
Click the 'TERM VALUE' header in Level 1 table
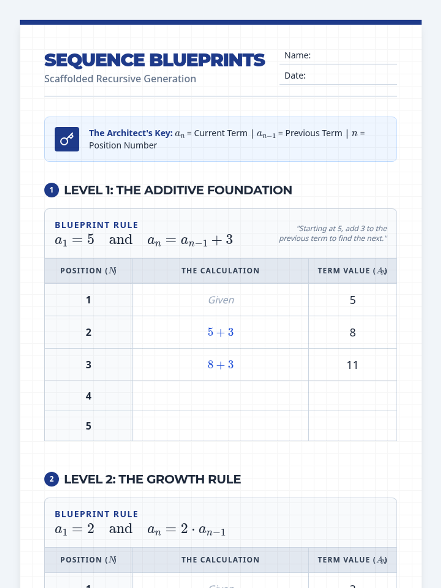coord(352,271)
